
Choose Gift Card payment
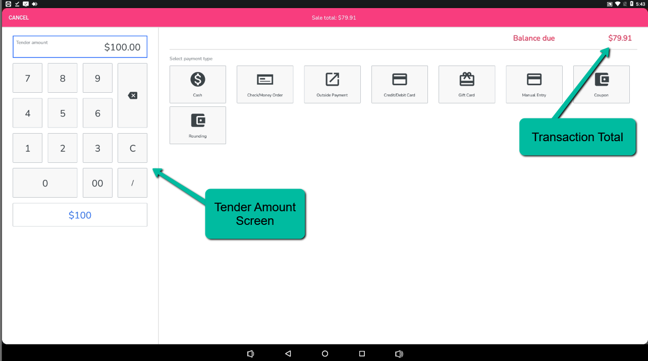[x=467, y=84]
